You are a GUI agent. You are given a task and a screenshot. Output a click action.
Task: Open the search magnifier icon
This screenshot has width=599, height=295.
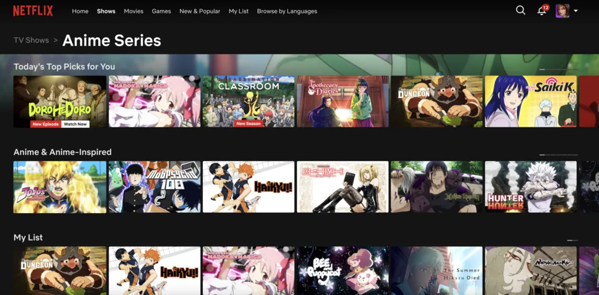(520, 11)
